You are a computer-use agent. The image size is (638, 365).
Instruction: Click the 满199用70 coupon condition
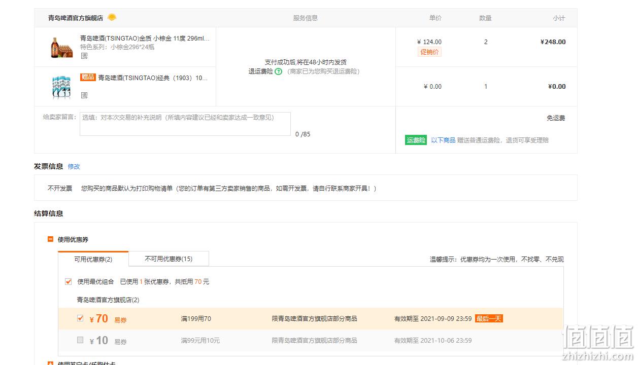196,319
